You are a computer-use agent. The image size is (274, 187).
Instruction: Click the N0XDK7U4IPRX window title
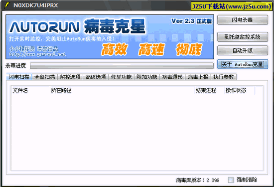click(x=36, y=5)
